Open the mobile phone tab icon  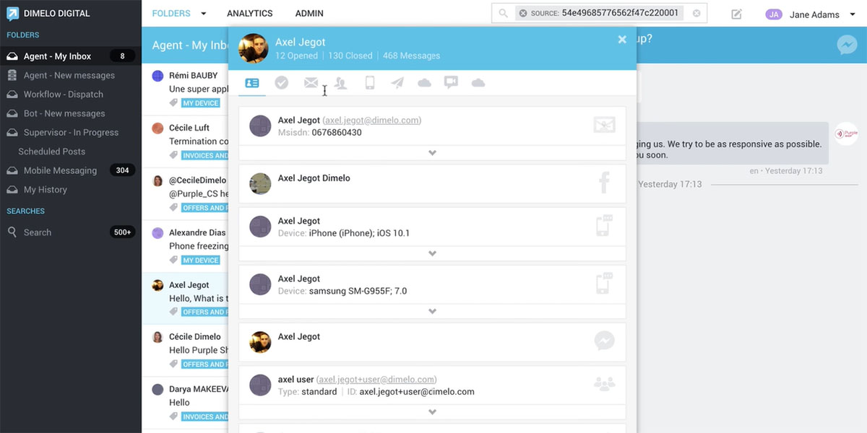coord(370,83)
